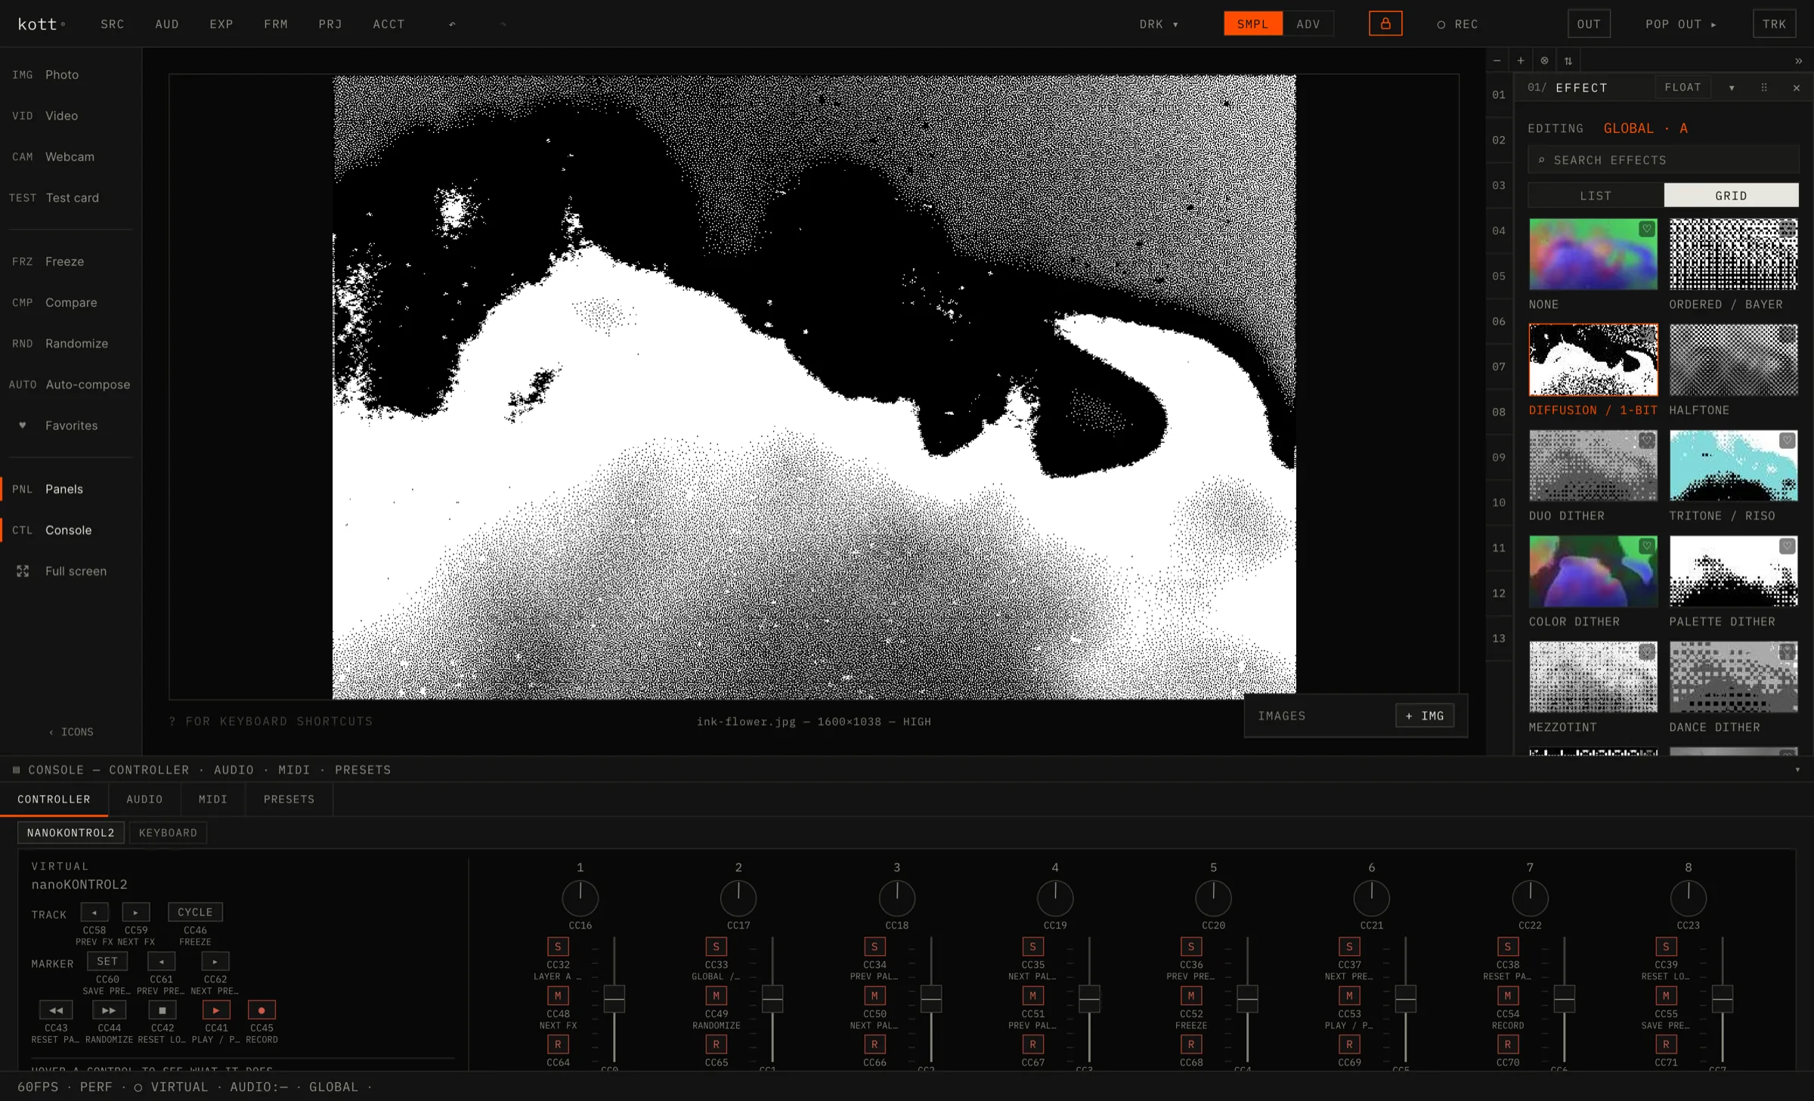
Task: Click the CC16 knob on channel 1
Action: coord(580,898)
